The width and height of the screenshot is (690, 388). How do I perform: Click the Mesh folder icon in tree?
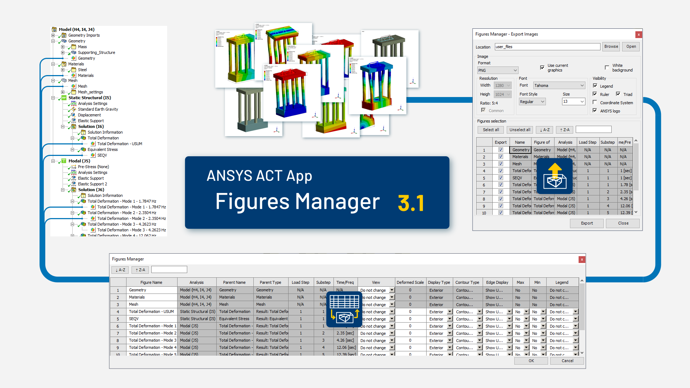pos(64,80)
